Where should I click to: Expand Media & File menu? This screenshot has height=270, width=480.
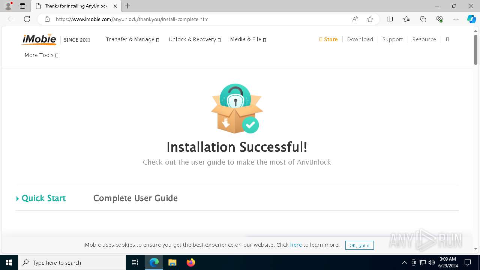(248, 39)
